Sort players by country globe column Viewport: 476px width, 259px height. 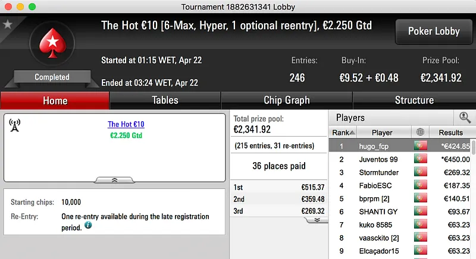click(421, 132)
